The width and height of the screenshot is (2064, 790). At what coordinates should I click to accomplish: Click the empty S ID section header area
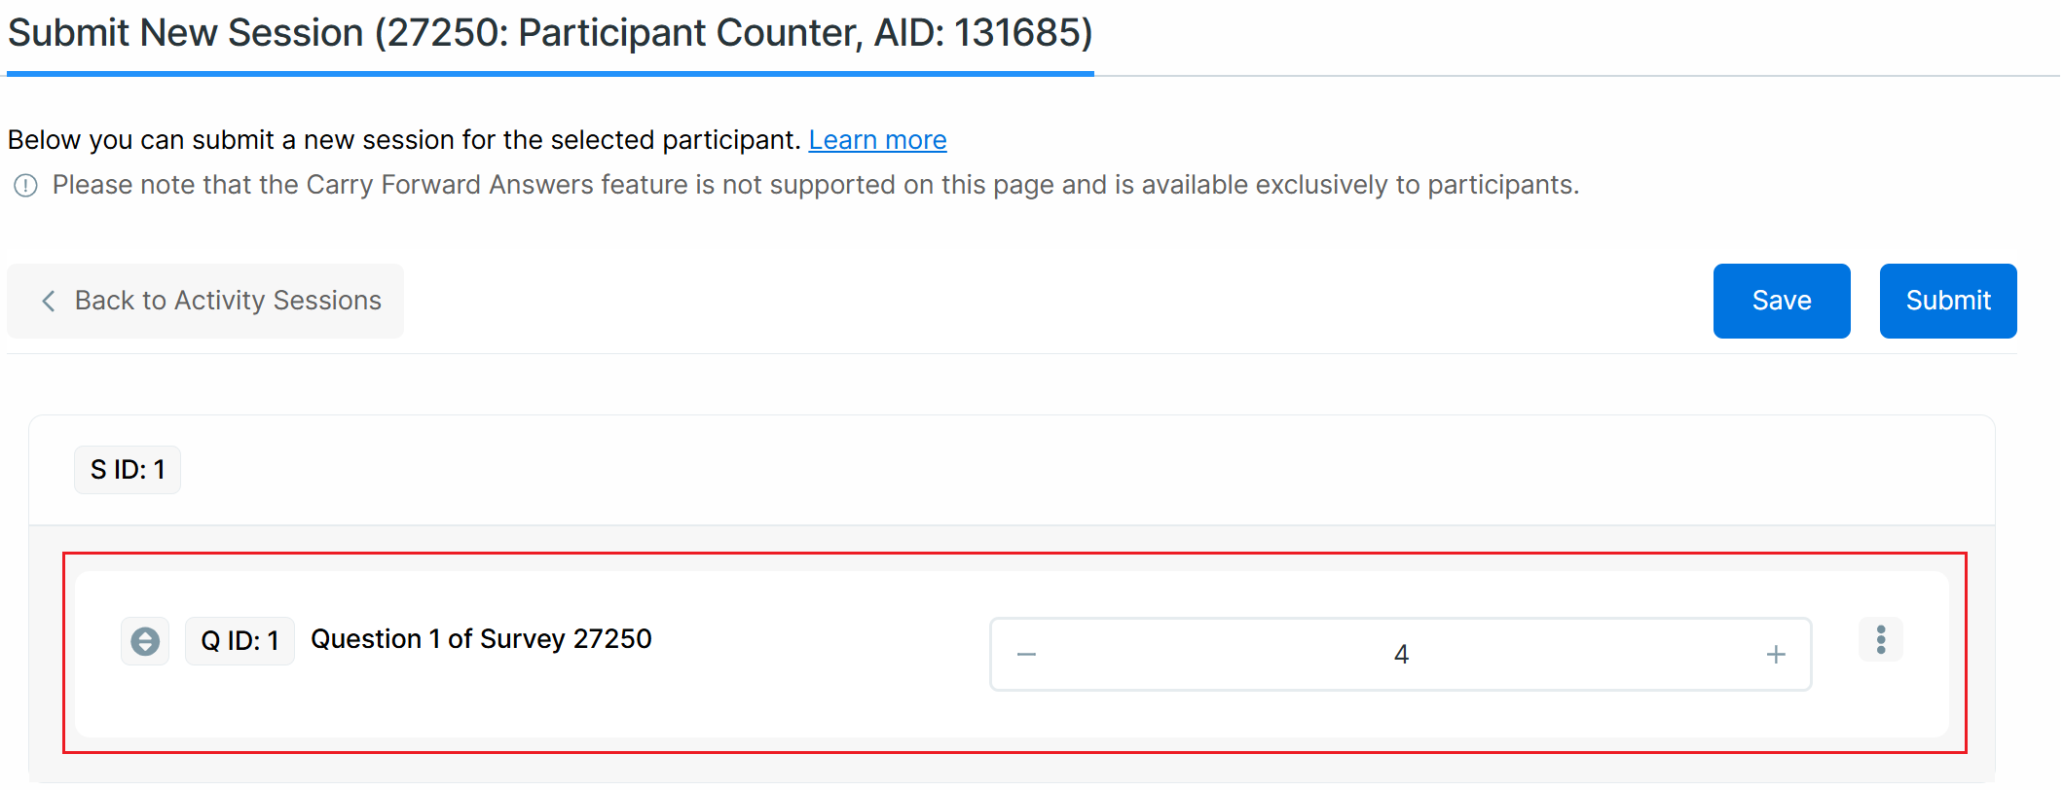coord(1071,471)
